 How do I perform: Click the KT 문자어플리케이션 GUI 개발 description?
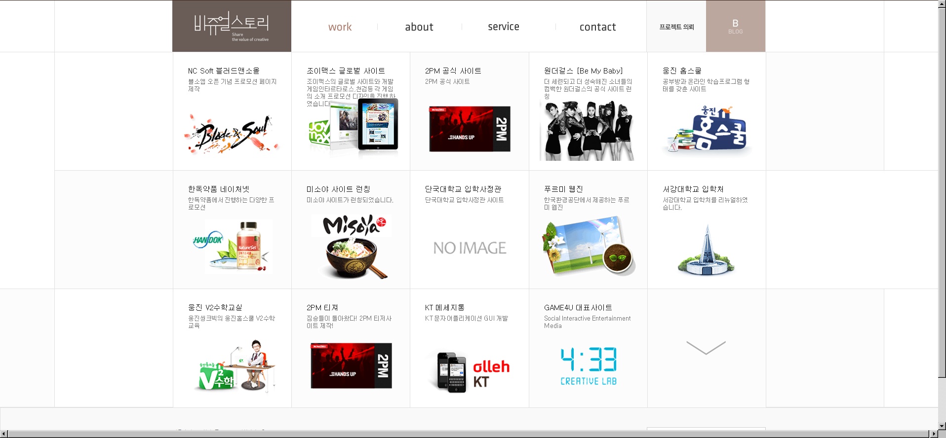pos(466,319)
